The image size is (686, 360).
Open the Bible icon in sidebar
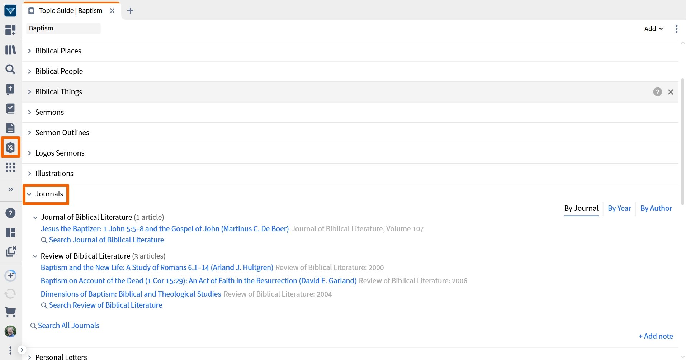(10, 89)
